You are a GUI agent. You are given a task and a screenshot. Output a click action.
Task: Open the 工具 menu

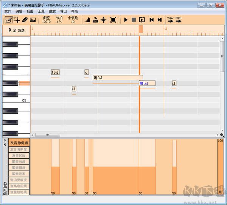41,11
